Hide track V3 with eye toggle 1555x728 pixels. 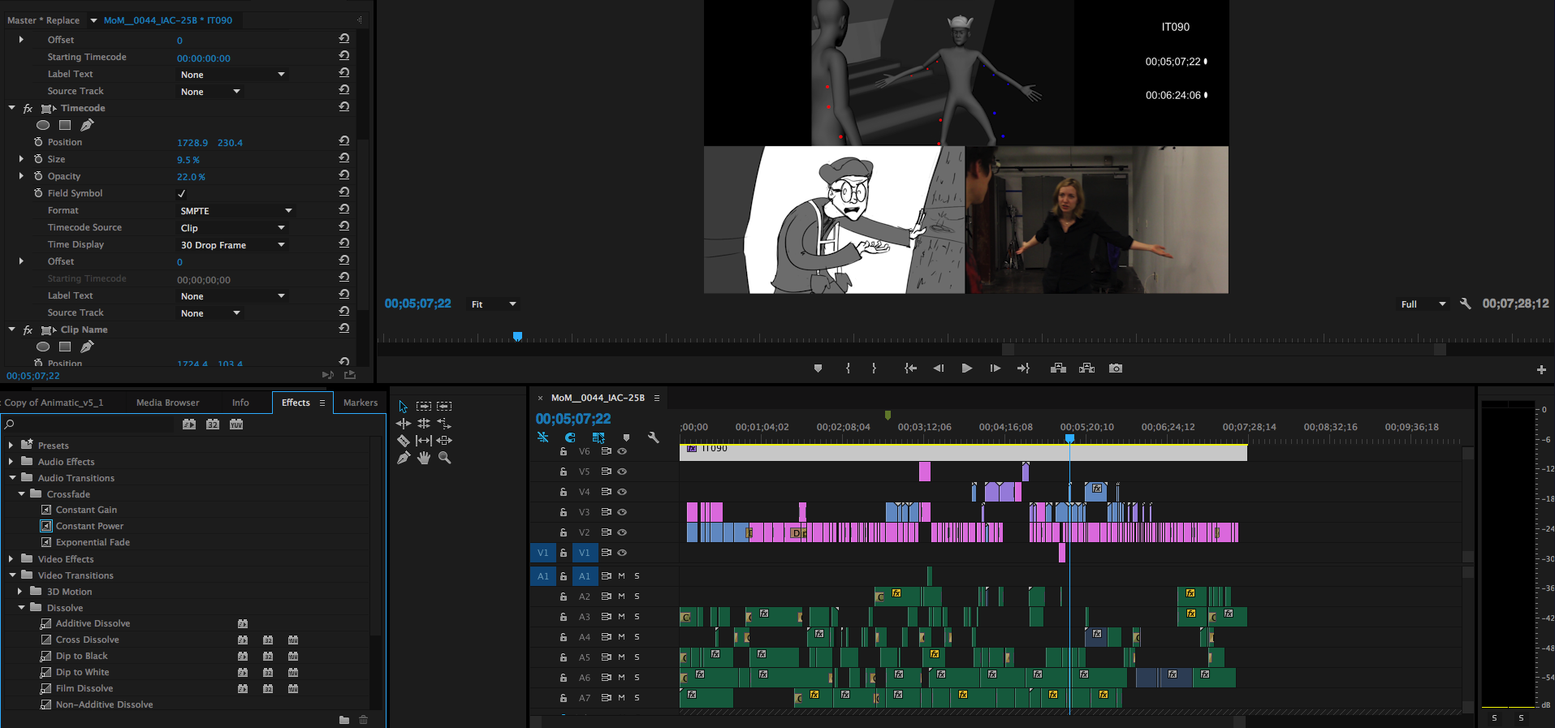(622, 512)
